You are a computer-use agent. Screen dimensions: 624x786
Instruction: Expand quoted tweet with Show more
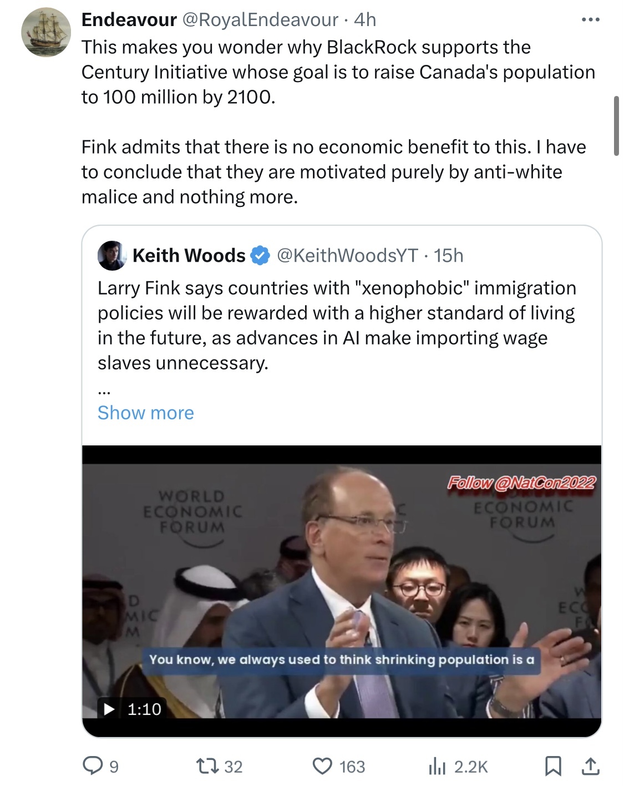point(146,413)
